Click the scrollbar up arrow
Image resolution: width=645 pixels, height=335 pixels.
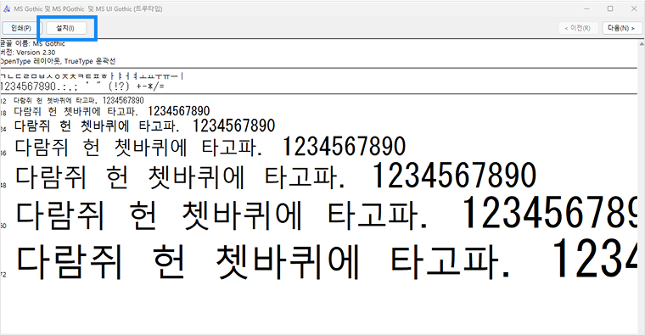[642, 43]
